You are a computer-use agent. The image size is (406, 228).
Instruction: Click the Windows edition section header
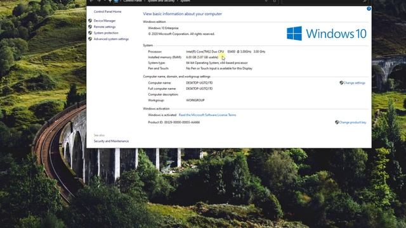(154, 22)
